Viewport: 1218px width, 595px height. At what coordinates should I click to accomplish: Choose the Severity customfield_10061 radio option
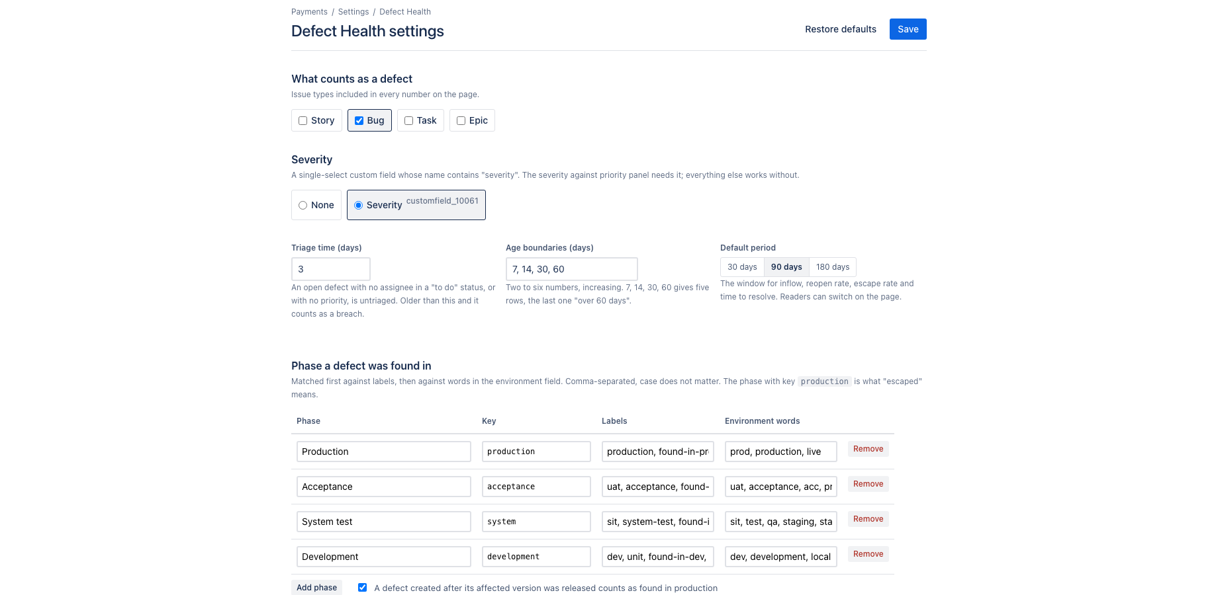pyautogui.click(x=358, y=205)
